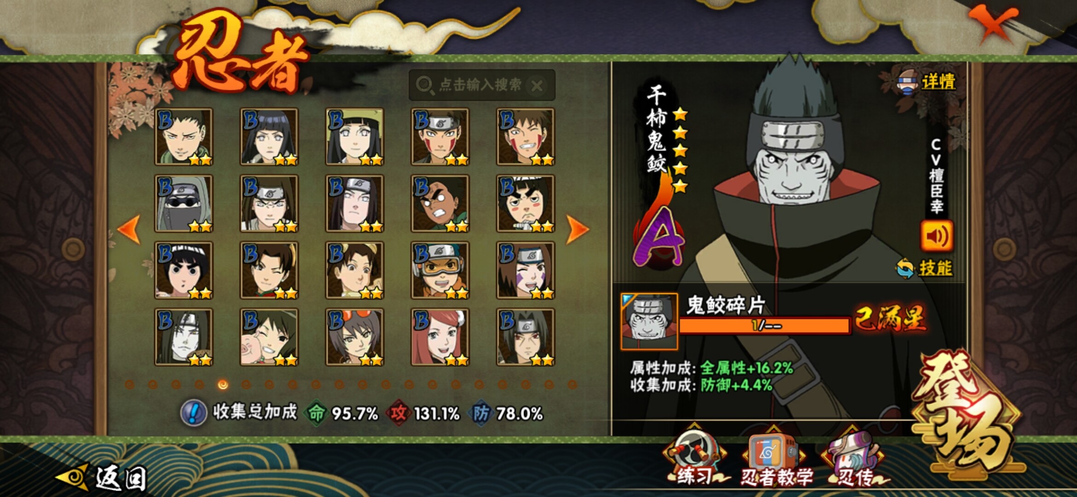The image size is (1077, 497).
Task: Go to previous ninja page arrow
Action: click(x=129, y=229)
